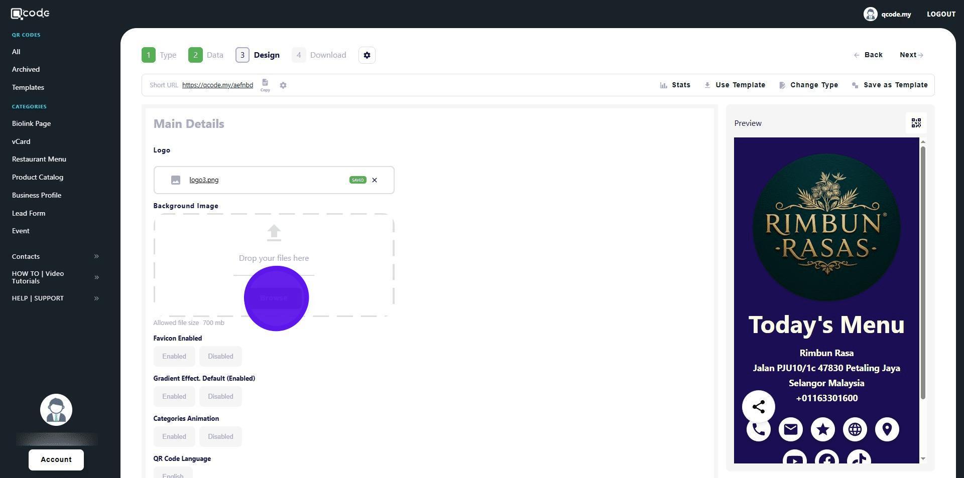Image resolution: width=964 pixels, height=478 pixels.
Task: Disable the Gradient Effect option
Action: click(220, 396)
